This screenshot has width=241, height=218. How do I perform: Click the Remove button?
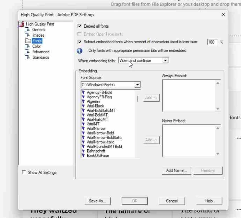[208, 170]
